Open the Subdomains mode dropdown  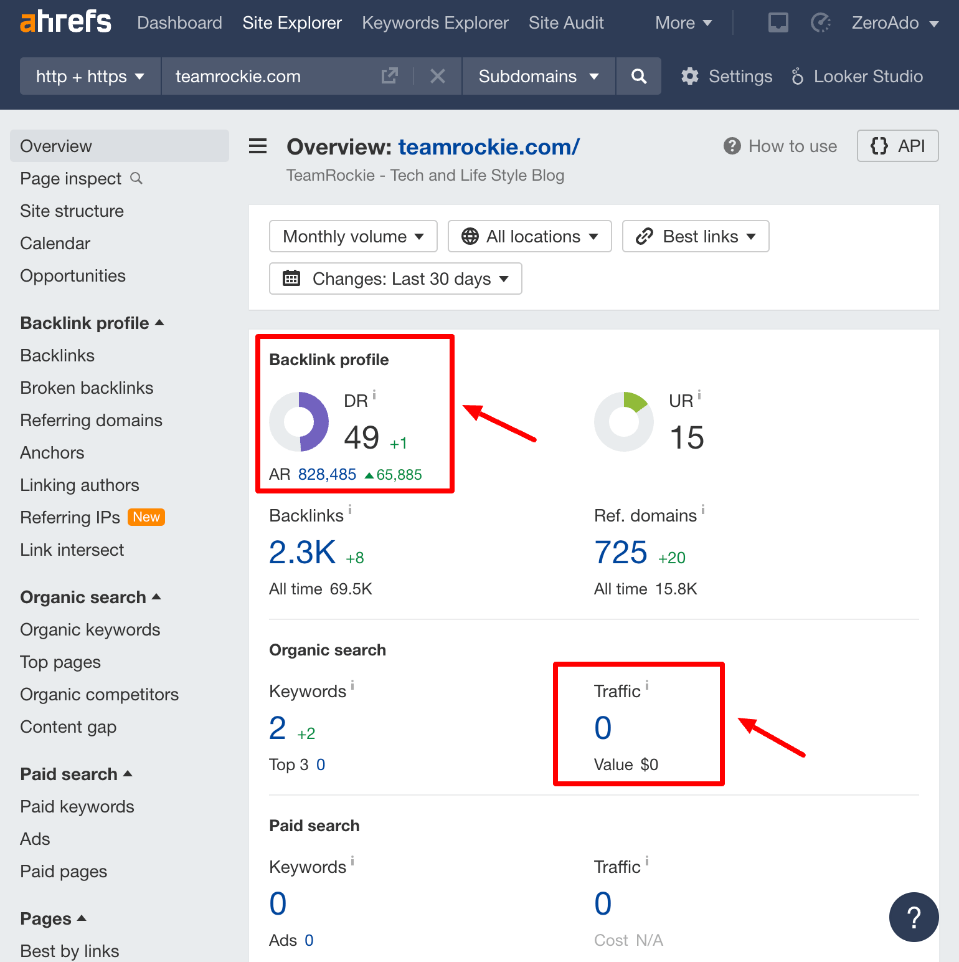539,76
